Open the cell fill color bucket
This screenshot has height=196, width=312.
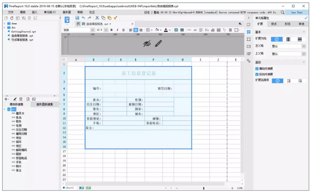click(157, 30)
